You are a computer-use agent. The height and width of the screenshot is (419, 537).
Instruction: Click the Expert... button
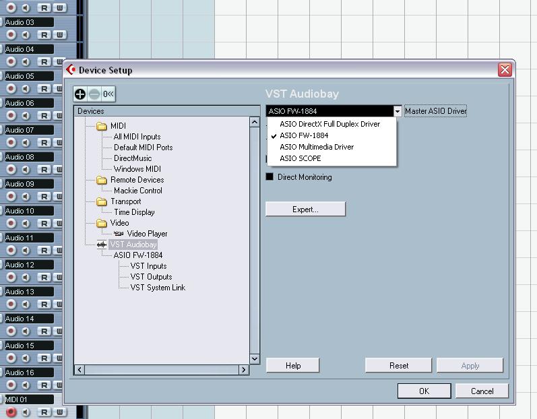pos(305,209)
